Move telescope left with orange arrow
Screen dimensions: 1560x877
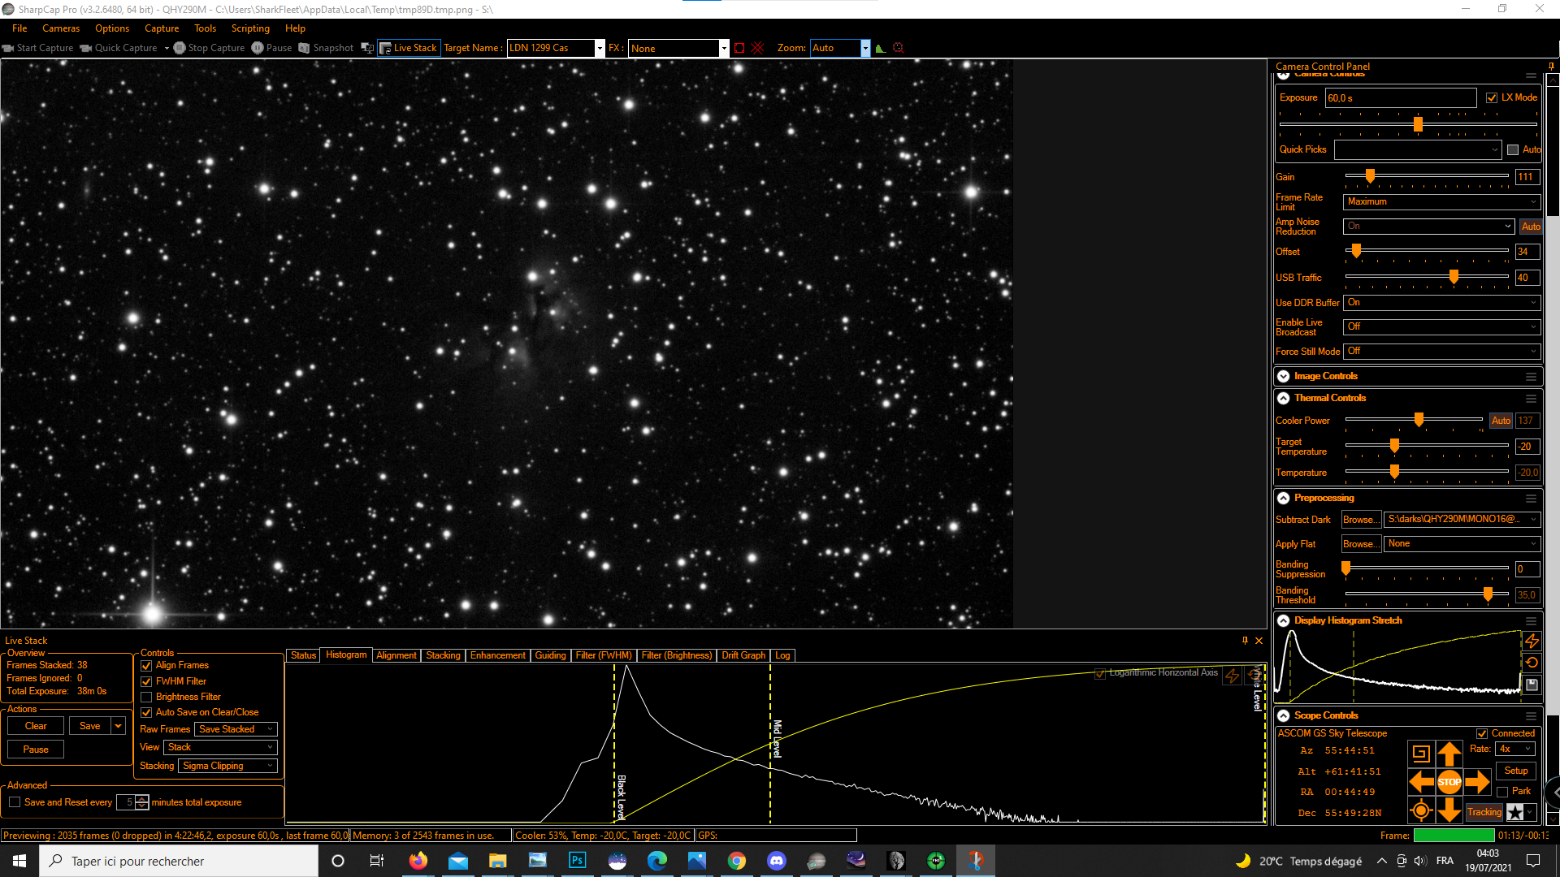click(x=1421, y=782)
